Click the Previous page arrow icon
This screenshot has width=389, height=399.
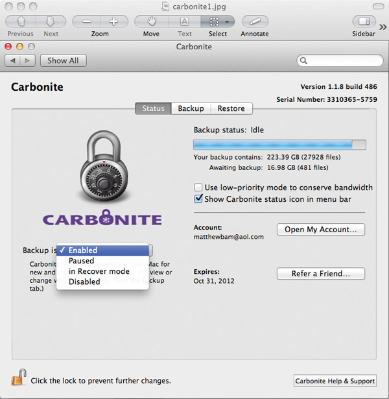pos(21,21)
